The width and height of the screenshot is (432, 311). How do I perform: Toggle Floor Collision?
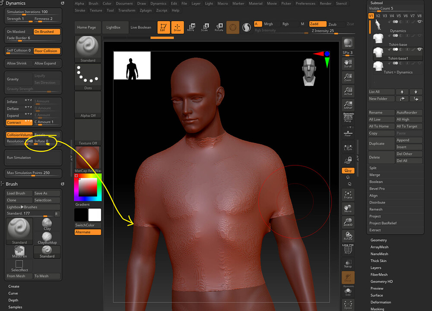coord(47,51)
